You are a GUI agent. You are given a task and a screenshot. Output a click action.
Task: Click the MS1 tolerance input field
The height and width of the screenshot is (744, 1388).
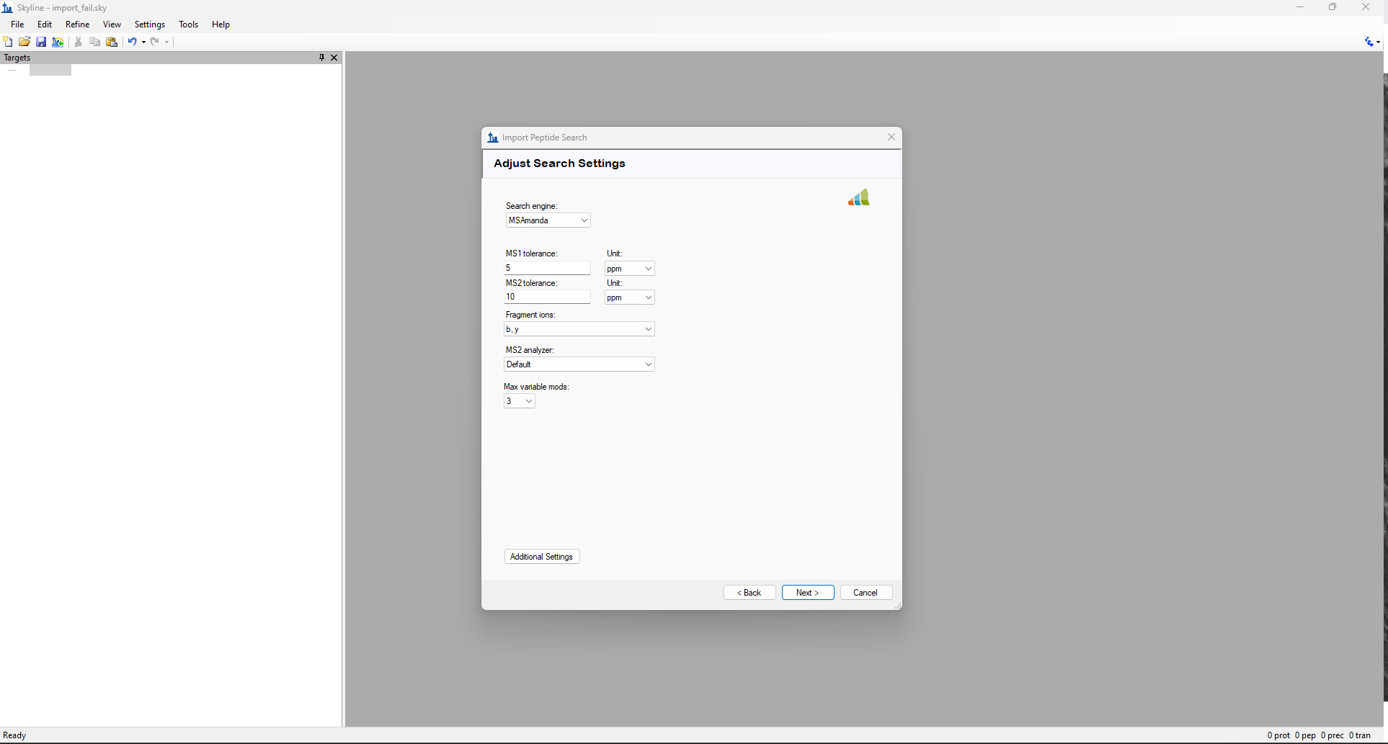pos(547,268)
